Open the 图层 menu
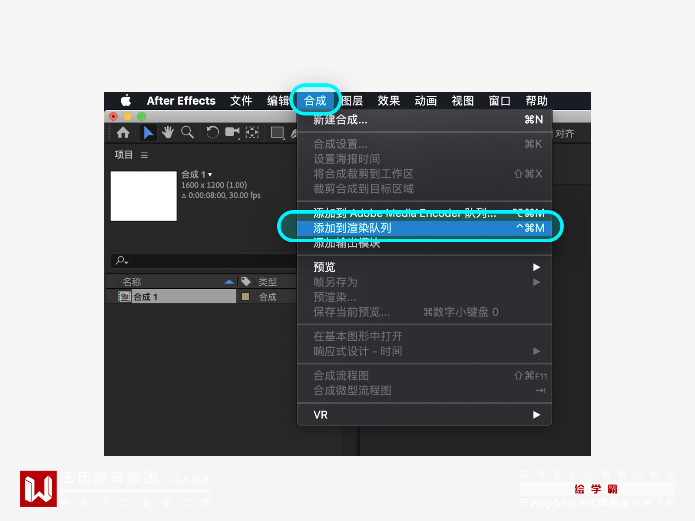The height and width of the screenshot is (521, 695). (x=352, y=101)
